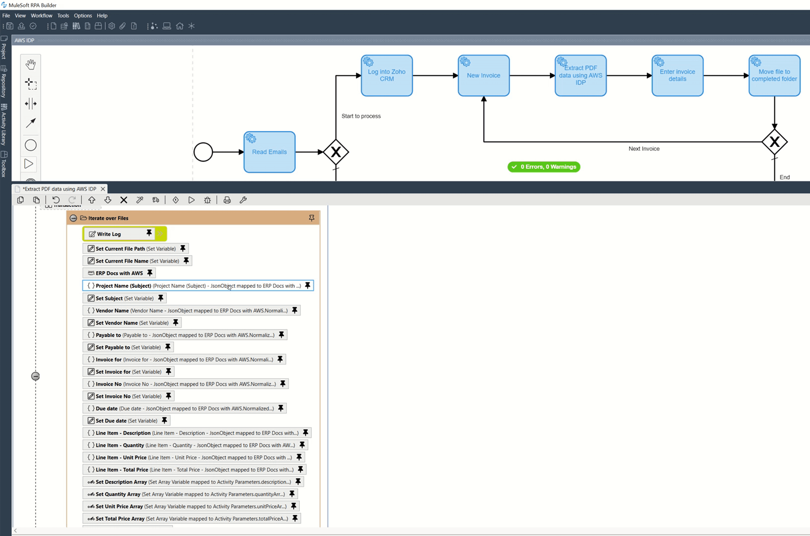Open the Workflow menu
This screenshot has height=536, width=810.
coord(41,15)
